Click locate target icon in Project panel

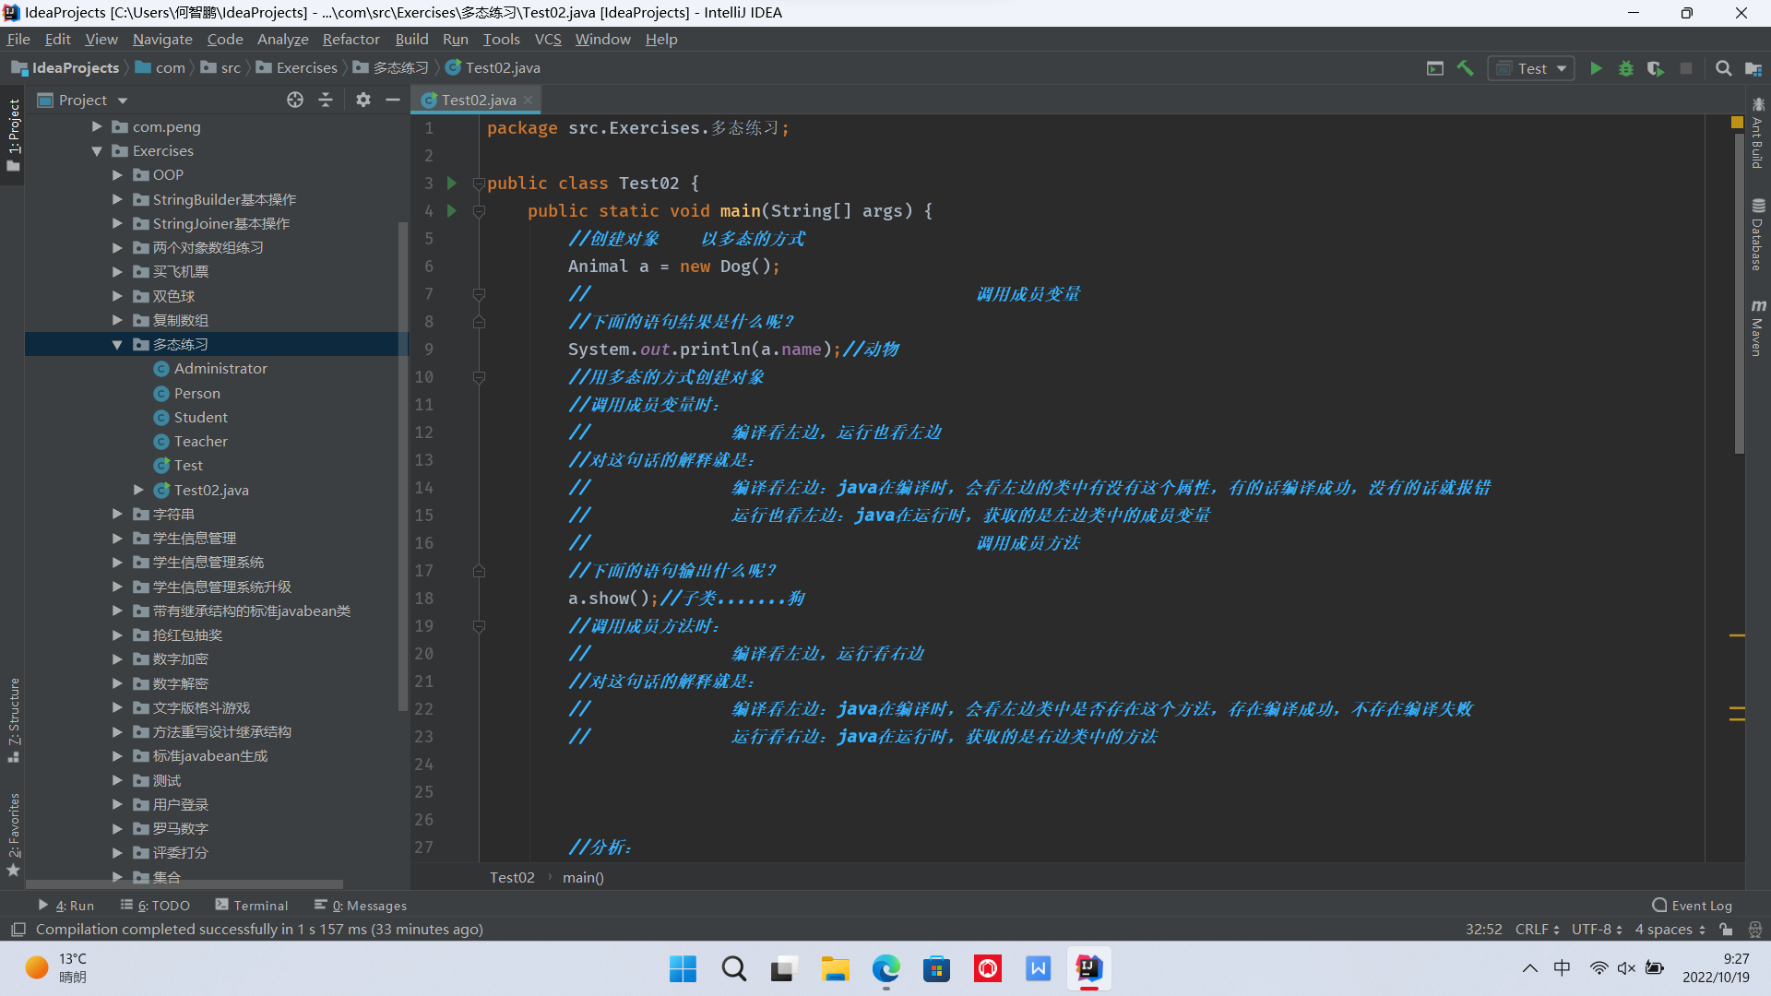point(295,100)
